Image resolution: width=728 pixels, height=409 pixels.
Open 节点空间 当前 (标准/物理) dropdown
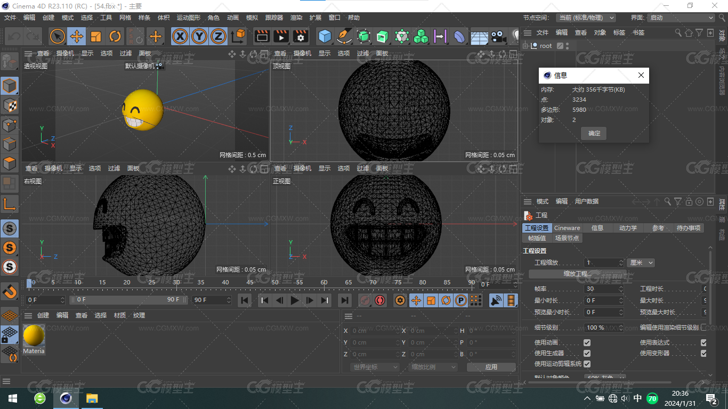[586, 18]
